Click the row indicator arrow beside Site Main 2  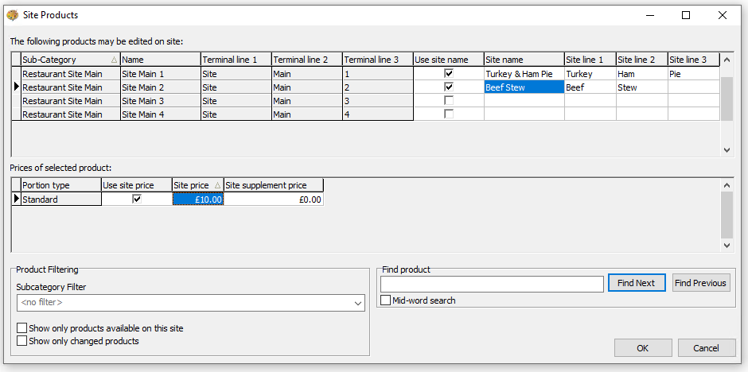tap(16, 87)
